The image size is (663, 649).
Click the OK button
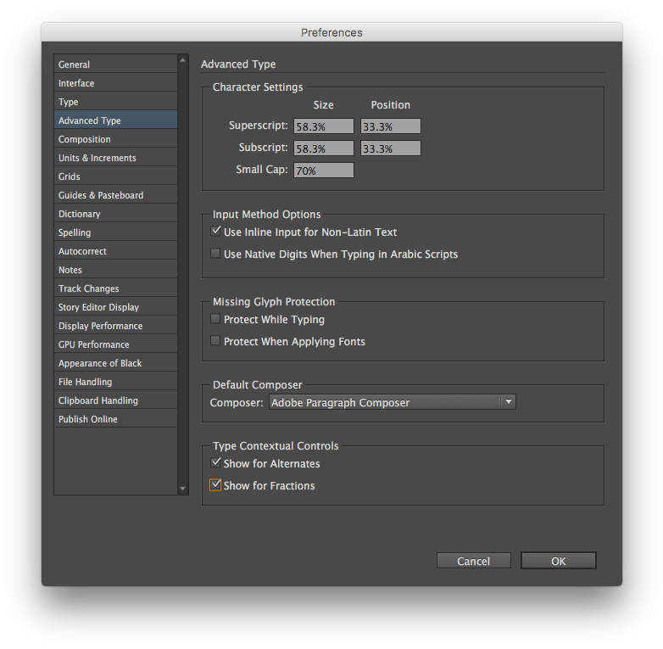click(558, 561)
